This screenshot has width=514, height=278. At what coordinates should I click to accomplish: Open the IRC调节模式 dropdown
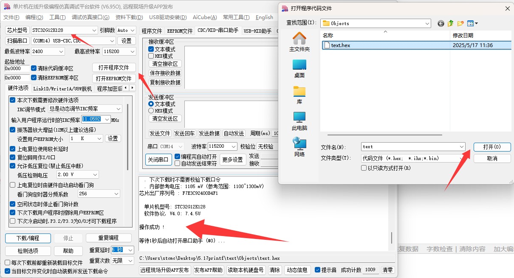click(x=85, y=109)
